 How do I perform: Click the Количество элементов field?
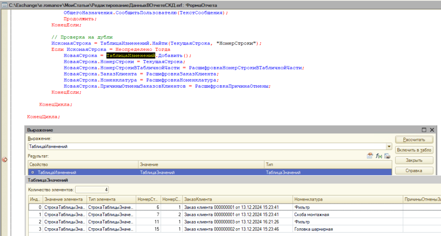92,189
